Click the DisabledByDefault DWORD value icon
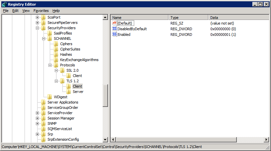Screen dimensions: 271x151 point(115,29)
